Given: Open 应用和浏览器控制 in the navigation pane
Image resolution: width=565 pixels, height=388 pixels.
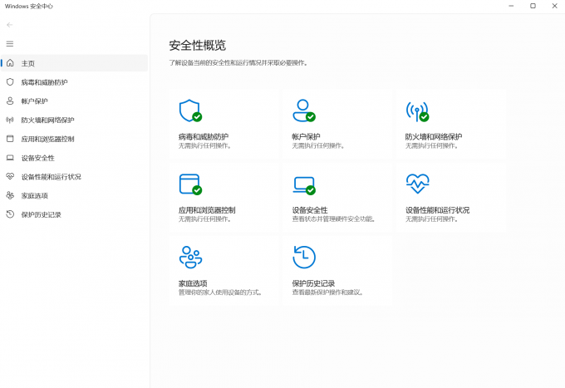Looking at the screenshot, I should (74, 139).
